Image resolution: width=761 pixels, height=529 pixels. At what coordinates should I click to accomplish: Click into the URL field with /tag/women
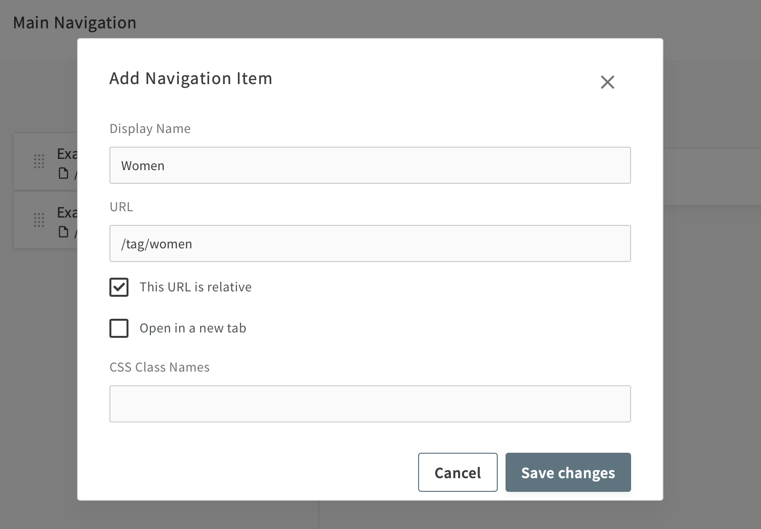tap(370, 243)
